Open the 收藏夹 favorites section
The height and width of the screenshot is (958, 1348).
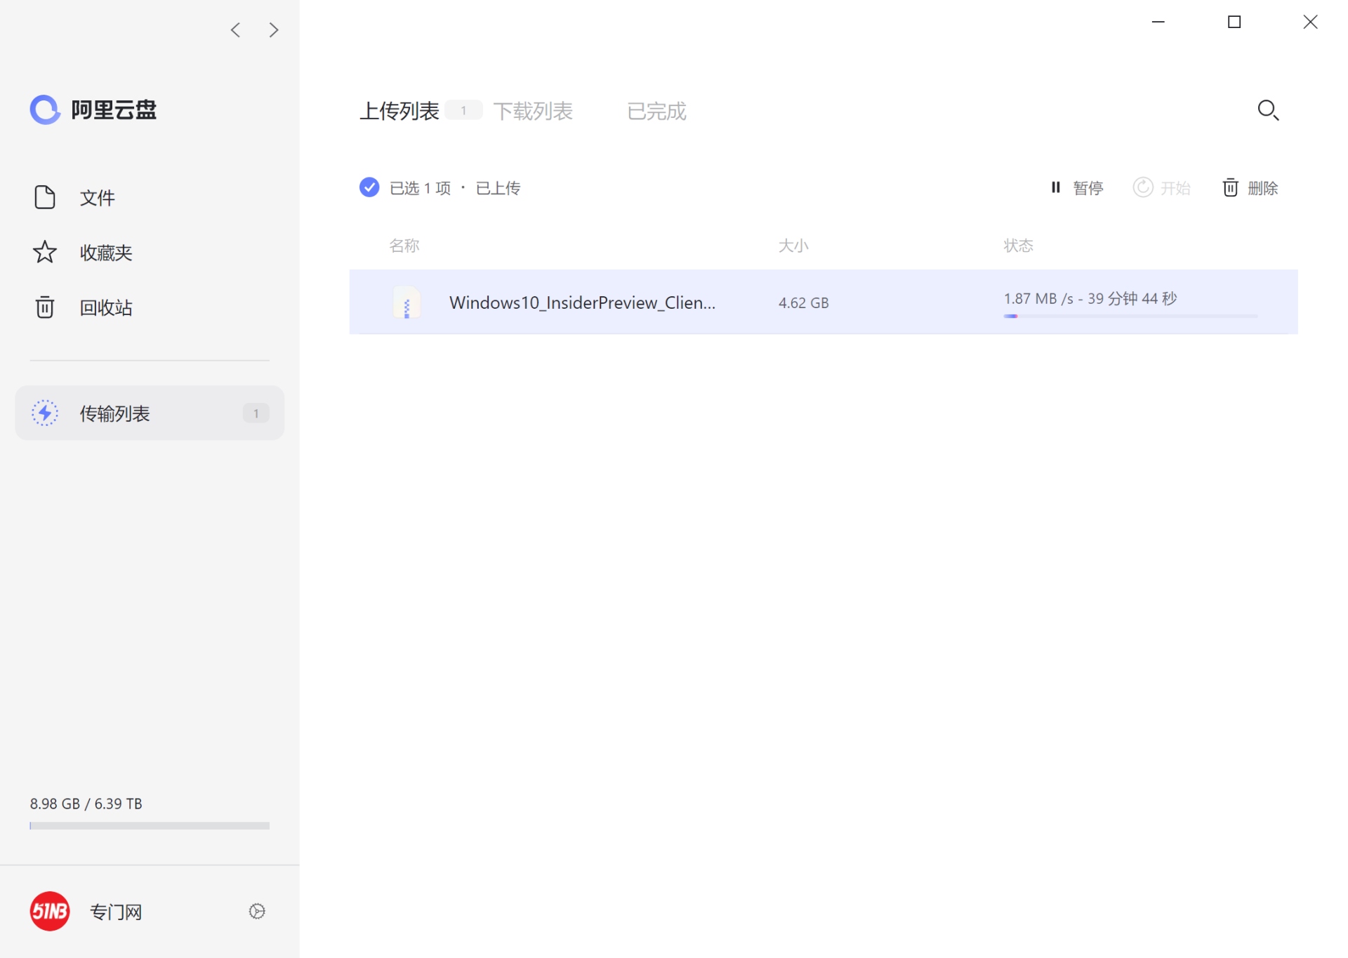(105, 253)
